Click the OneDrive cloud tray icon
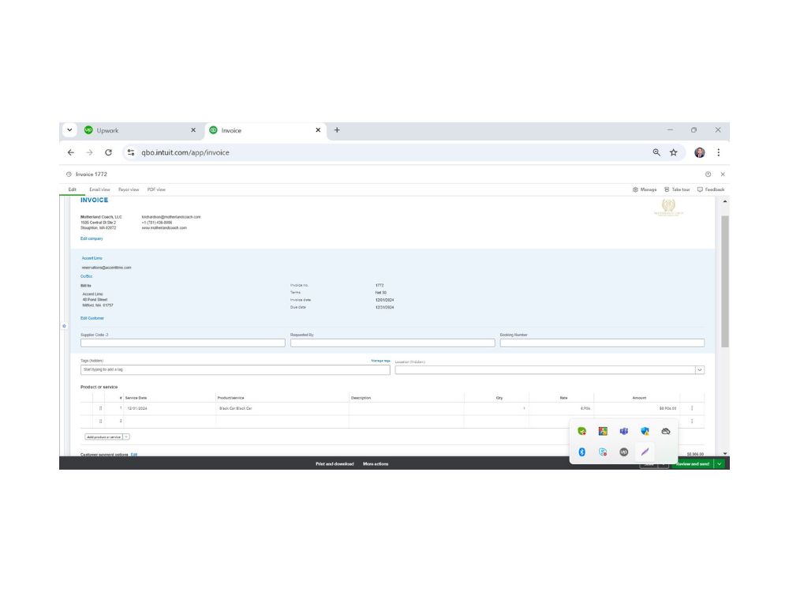Screen dimensions: 789x592 tap(666, 432)
